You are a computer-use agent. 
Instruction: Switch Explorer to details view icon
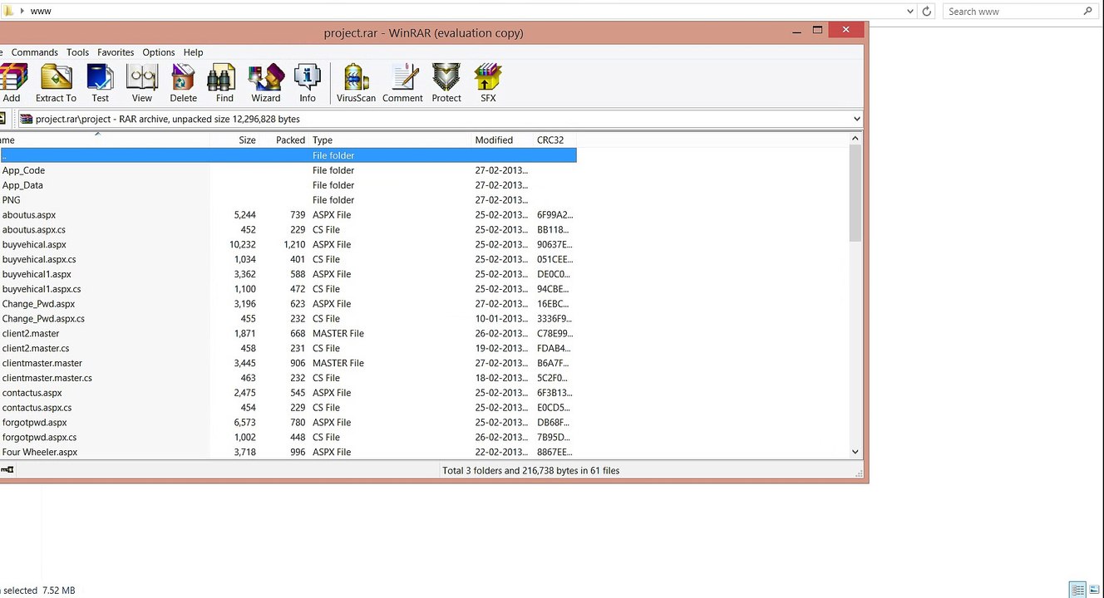point(1078,590)
